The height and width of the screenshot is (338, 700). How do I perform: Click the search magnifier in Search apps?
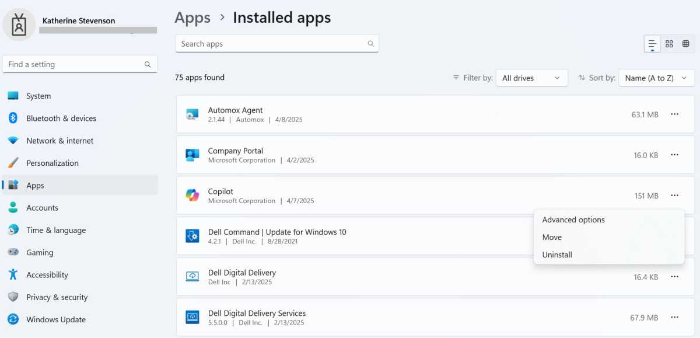tap(370, 44)
